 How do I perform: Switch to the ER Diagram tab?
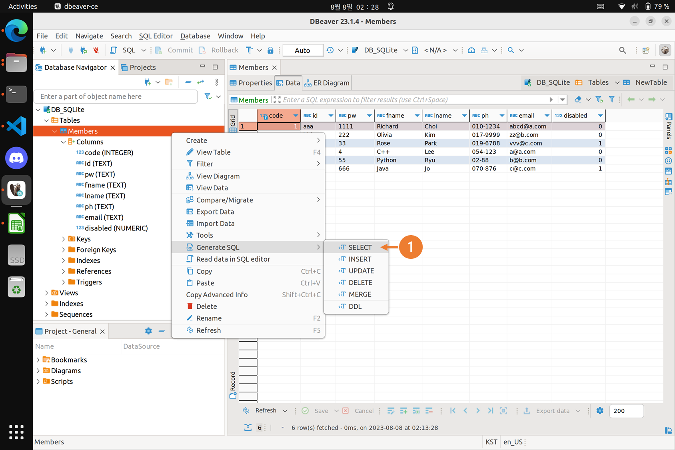click(x=327, y=83)
